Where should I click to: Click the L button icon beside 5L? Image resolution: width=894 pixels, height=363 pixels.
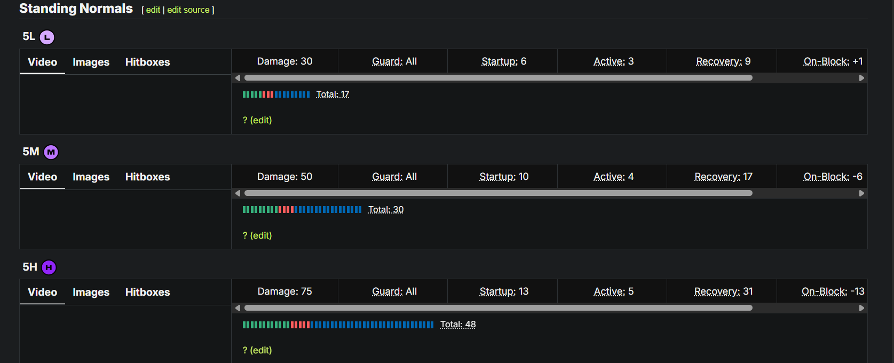coord(47,37)
